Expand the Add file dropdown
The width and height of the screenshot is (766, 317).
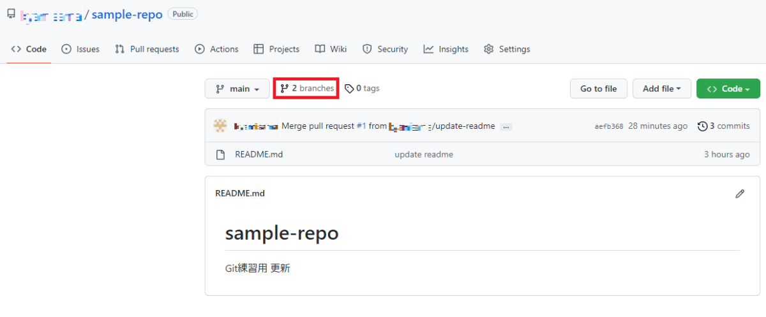(662, 89)
